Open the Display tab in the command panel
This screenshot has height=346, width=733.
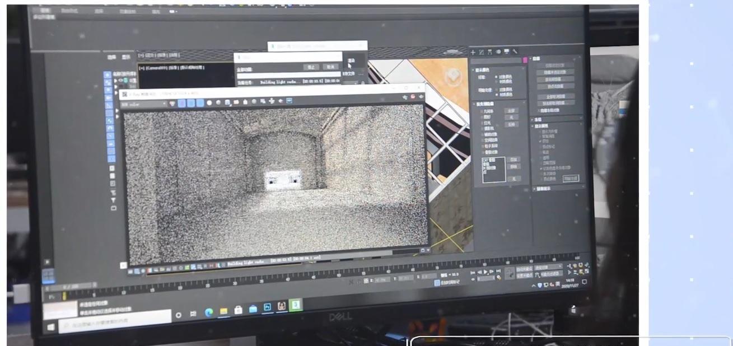(x=507, y=52)
